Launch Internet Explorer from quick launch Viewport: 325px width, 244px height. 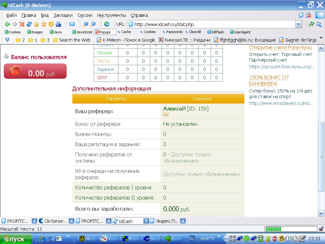pyautogui.click(x=42, y=239)
